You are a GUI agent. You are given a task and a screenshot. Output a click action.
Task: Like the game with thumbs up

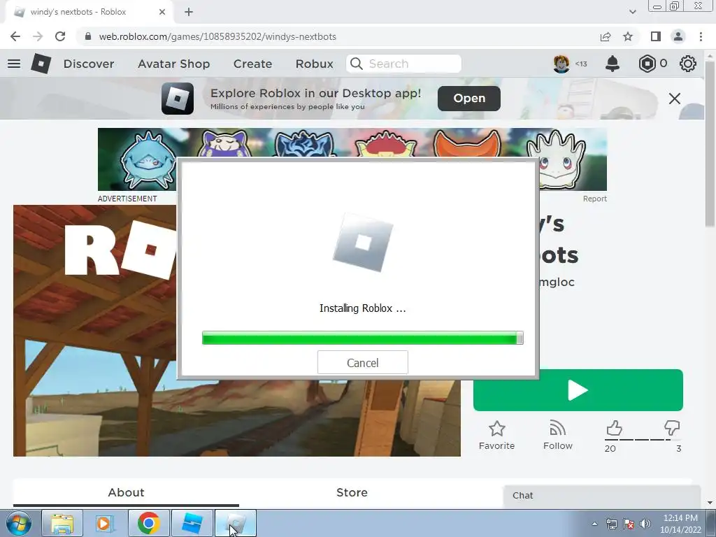(x=614, y=429)
